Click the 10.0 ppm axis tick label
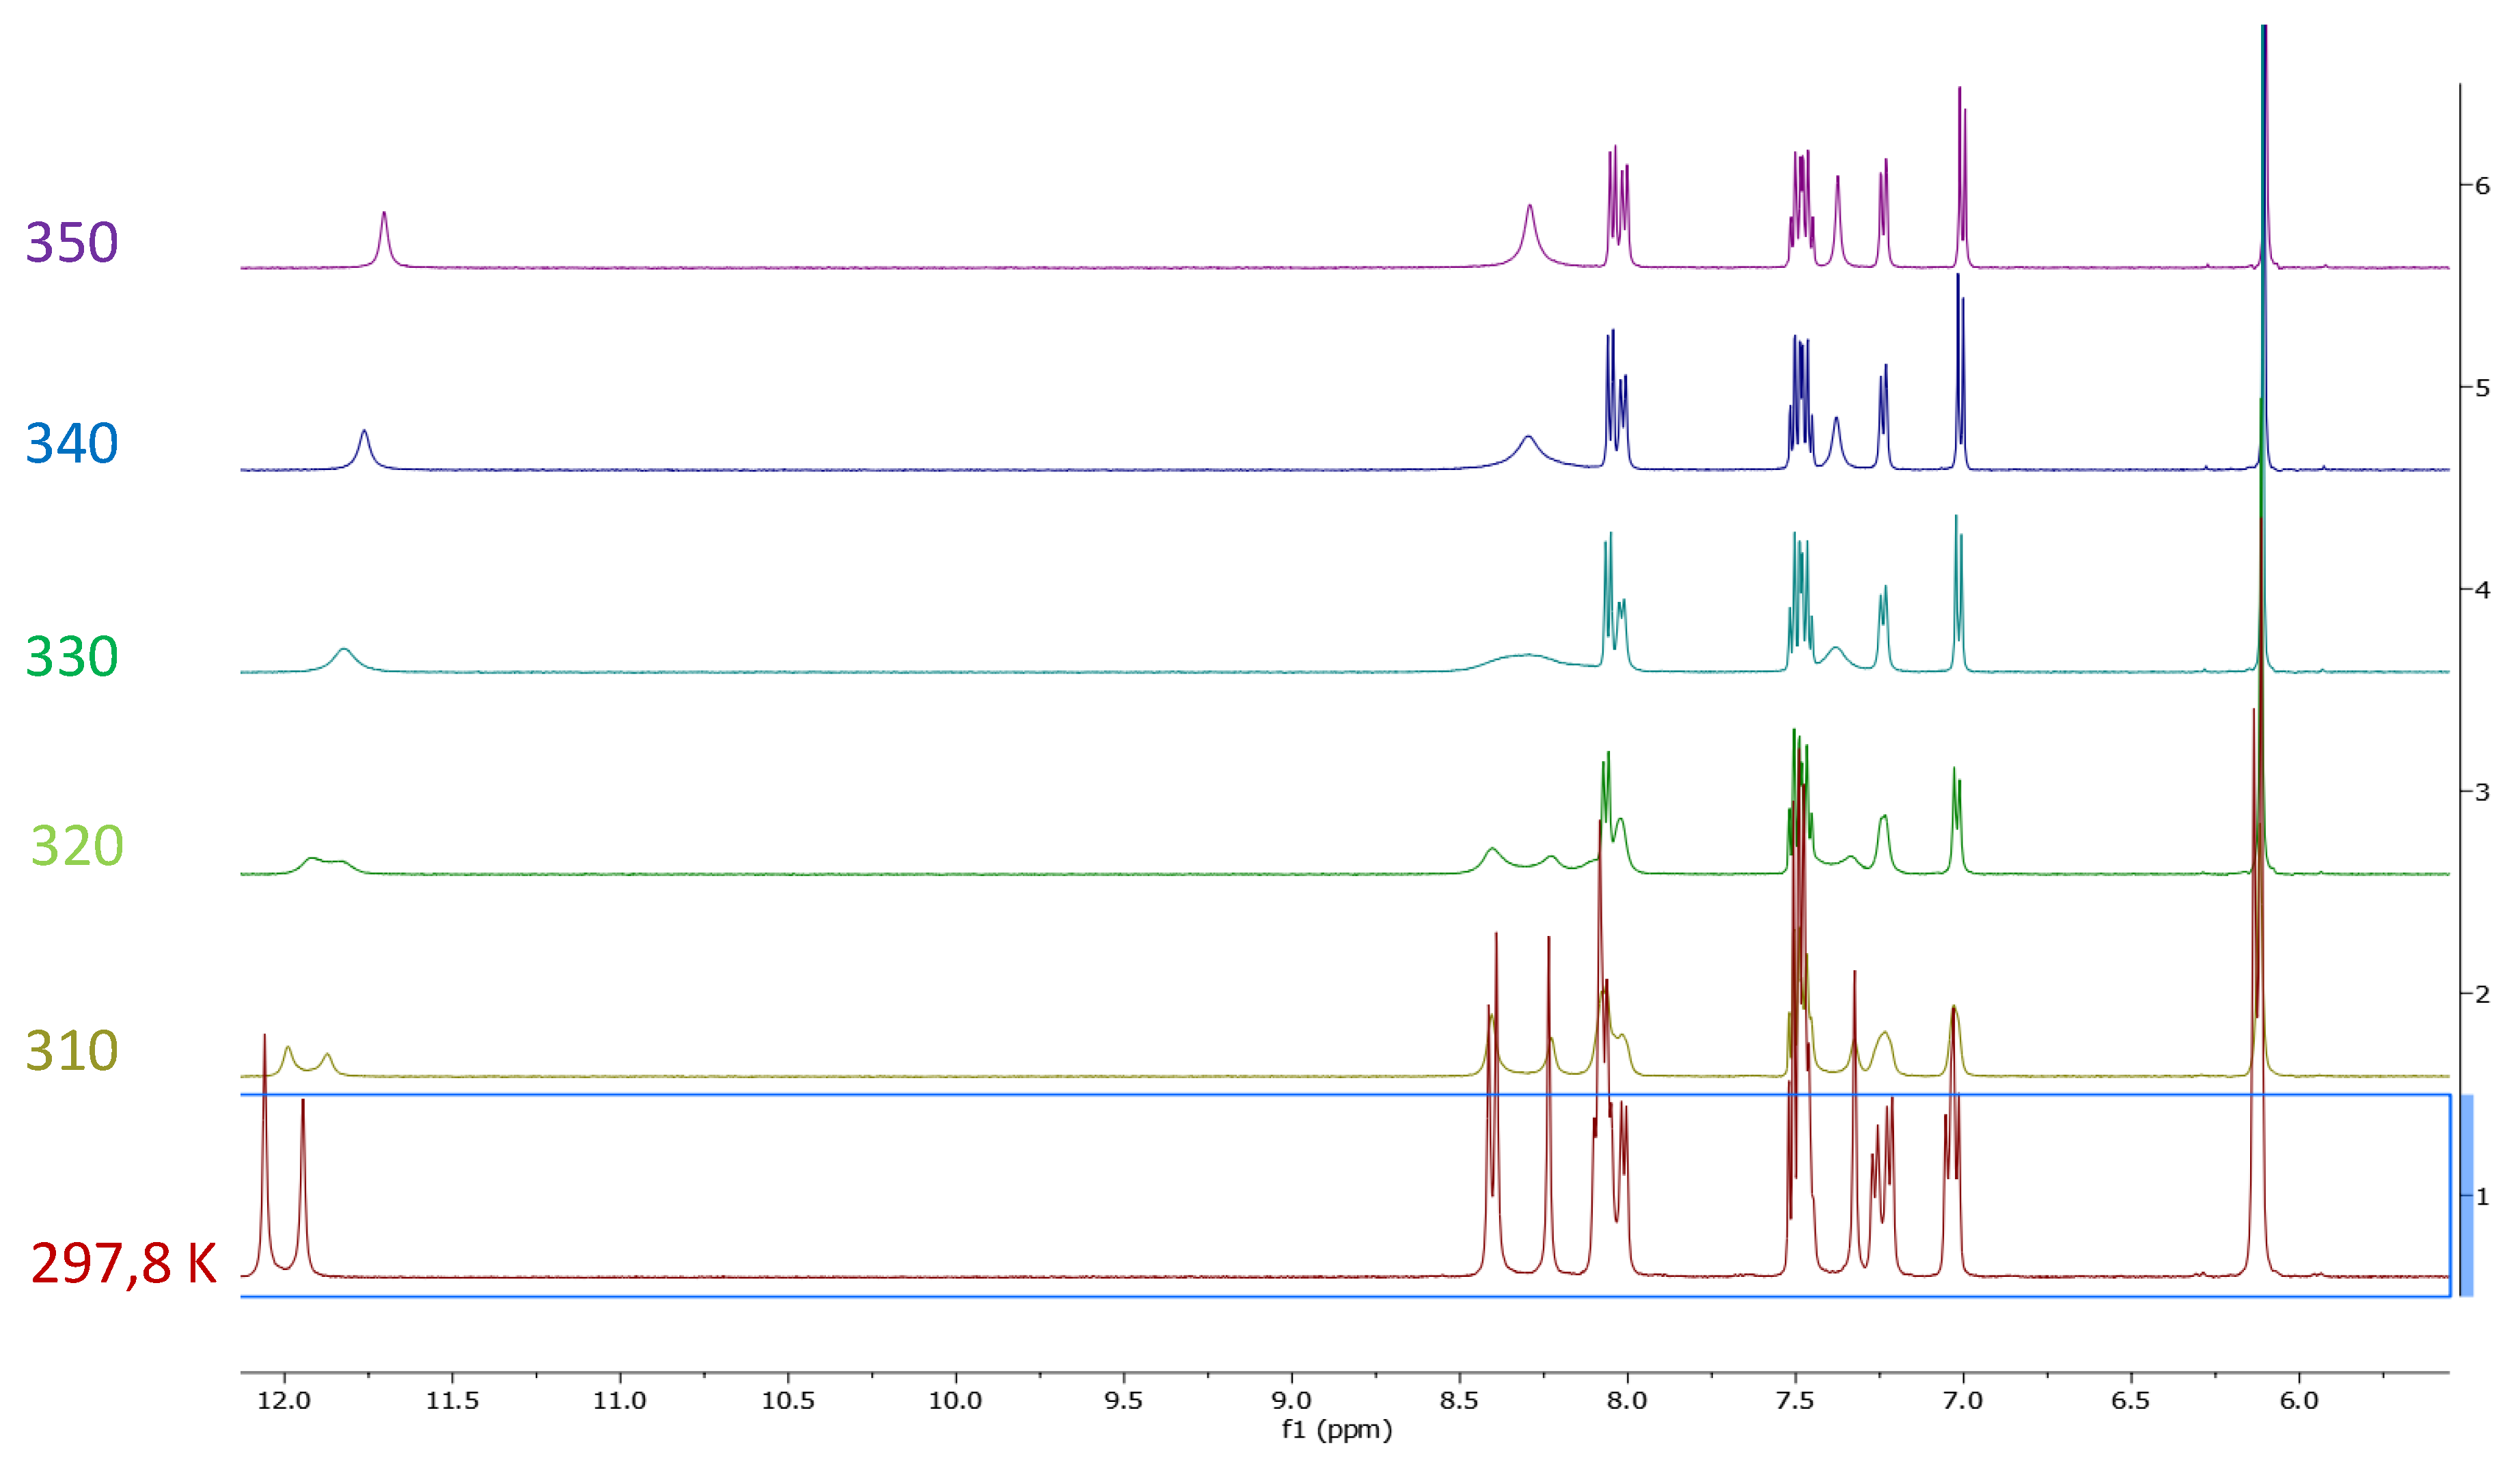 [955, 1401]
